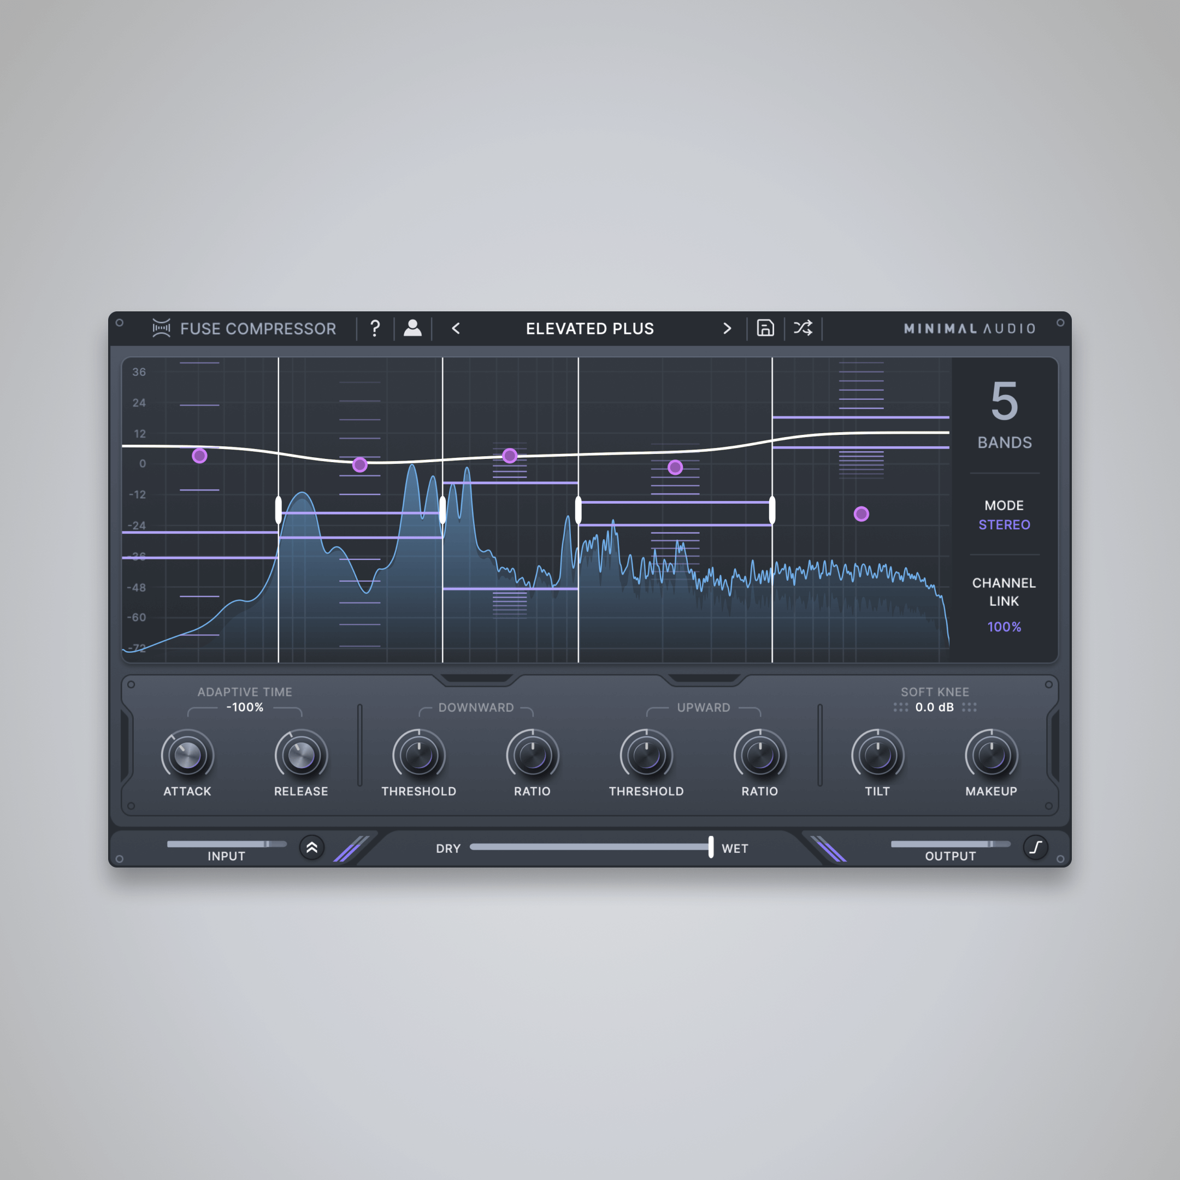Click the ADAPTIVE TIME label
The image size is (1180, 1180).
(x=245, y=692)
